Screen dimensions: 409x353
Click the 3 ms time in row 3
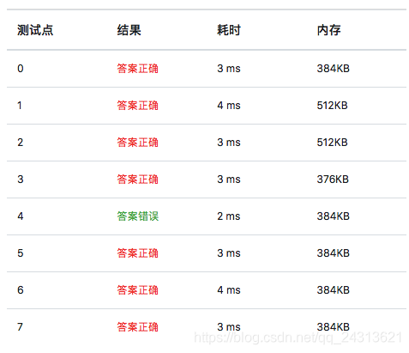coord(229,180)
